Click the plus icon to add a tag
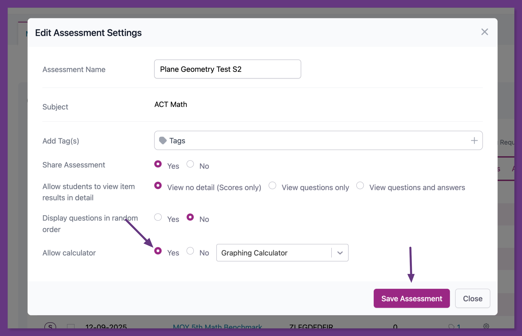This screenshot has height=336, width=522. point(474,140)
